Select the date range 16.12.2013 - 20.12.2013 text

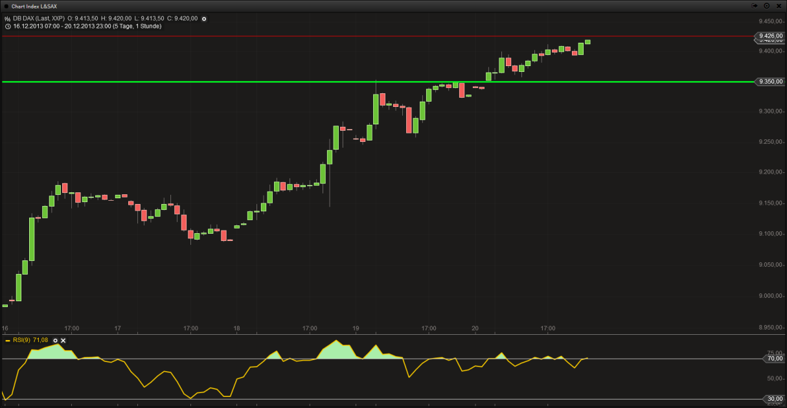point(87,27)
